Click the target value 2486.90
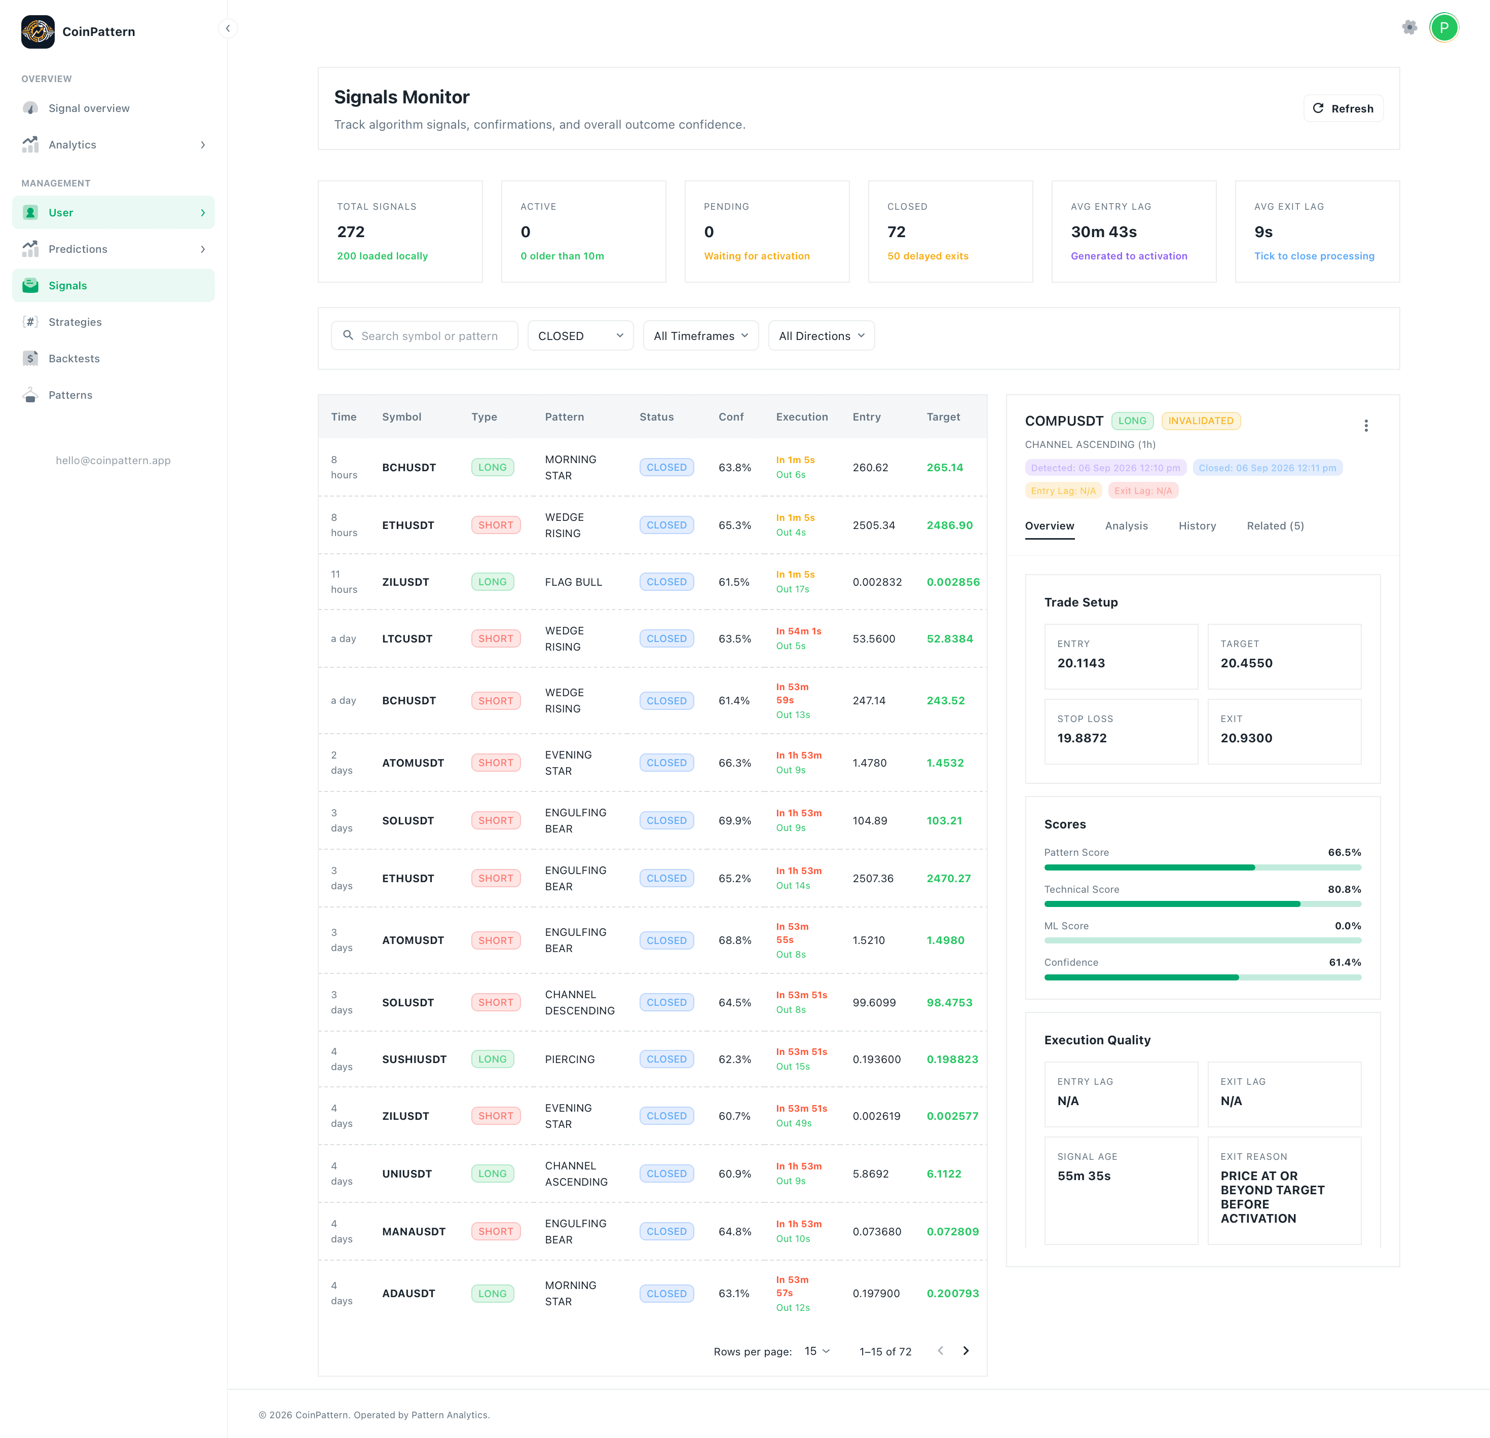 tap(950, 525)
